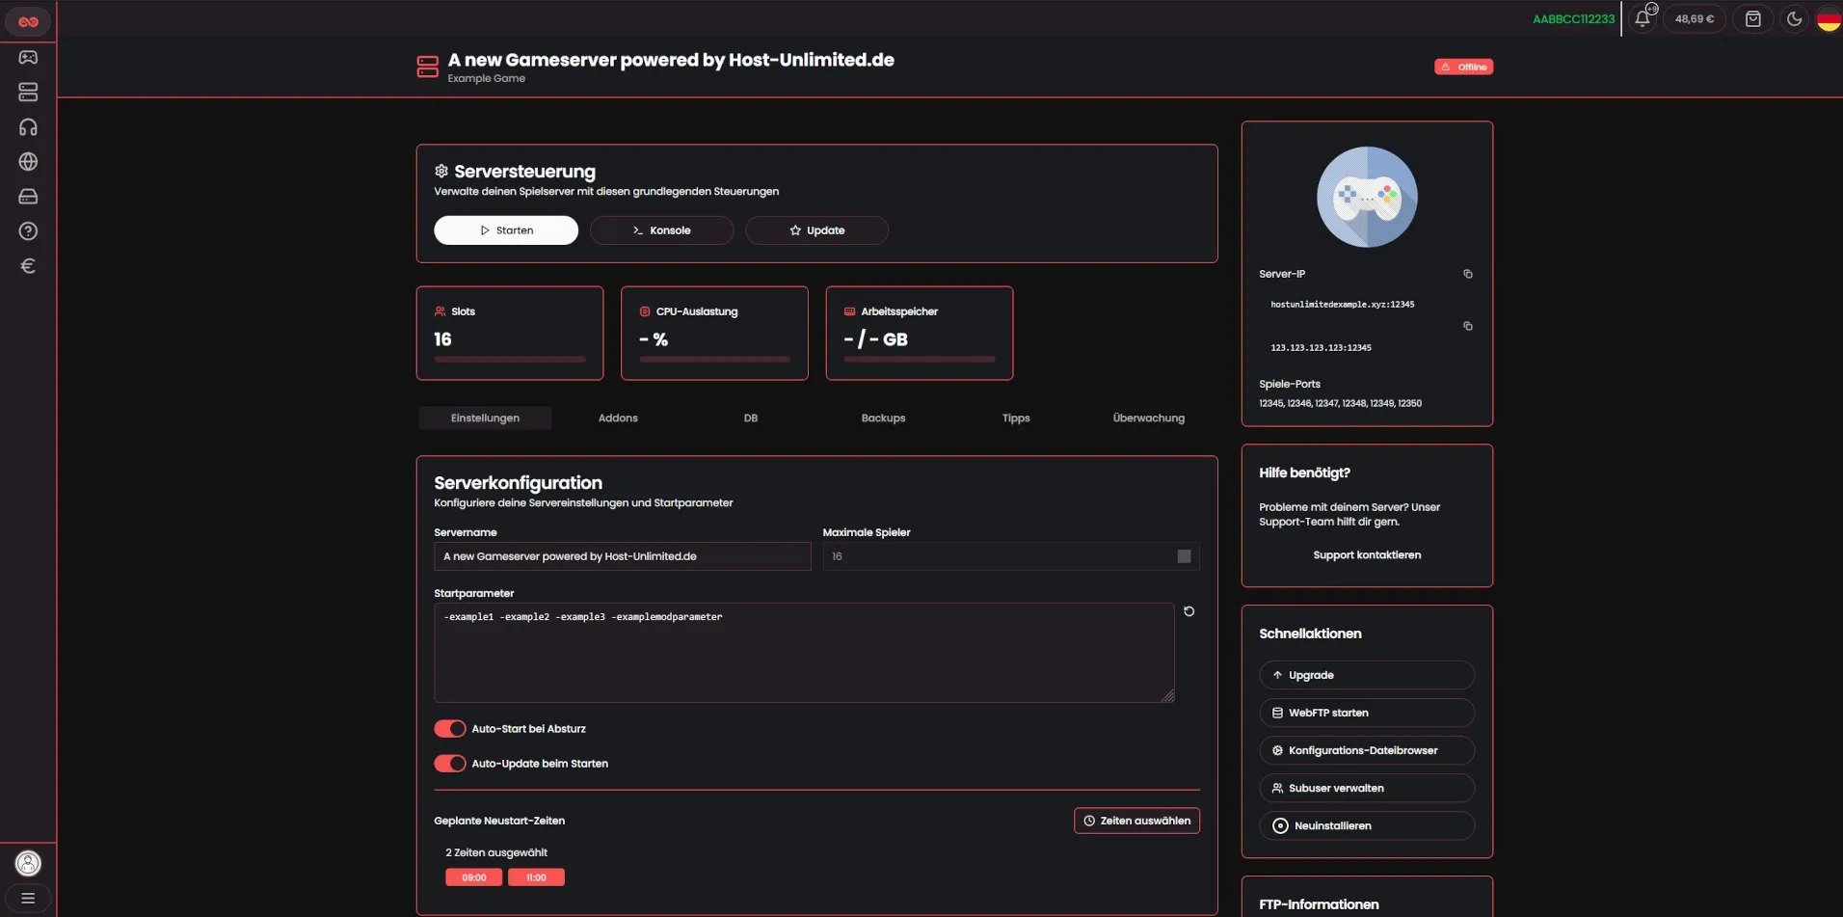Toggle dark mode moon icon
1843x917 pixels.
pyautogui.click(x=1794, y=18)
